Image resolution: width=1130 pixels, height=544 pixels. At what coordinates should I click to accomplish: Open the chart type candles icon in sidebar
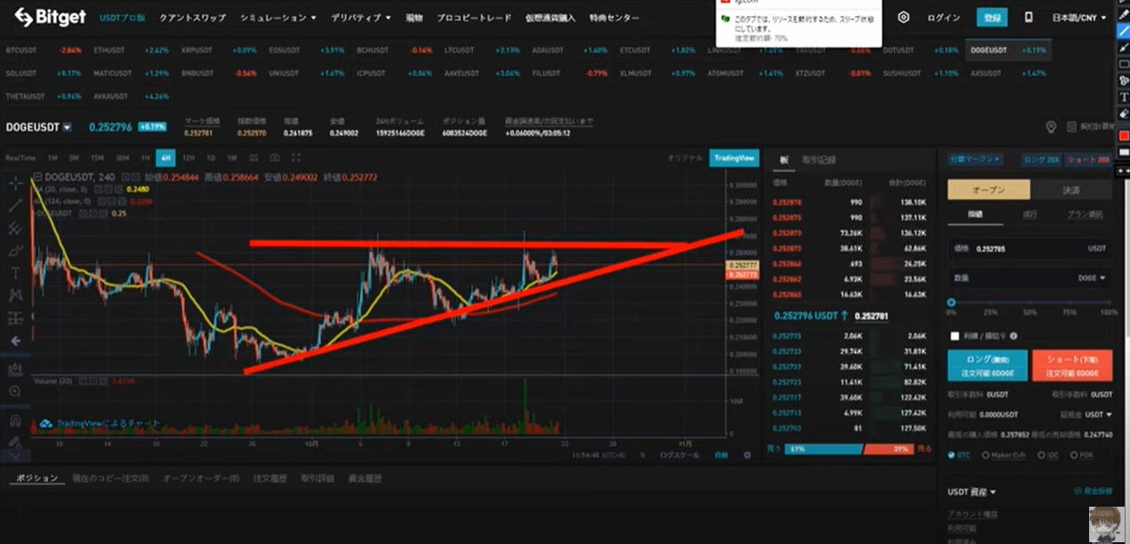pyautogui.click(x=15, y=370)
